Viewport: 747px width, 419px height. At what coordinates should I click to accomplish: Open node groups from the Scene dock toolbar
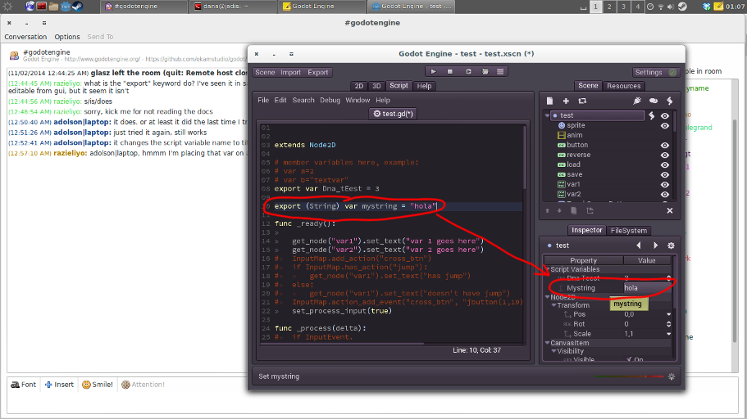click(654, 101)
